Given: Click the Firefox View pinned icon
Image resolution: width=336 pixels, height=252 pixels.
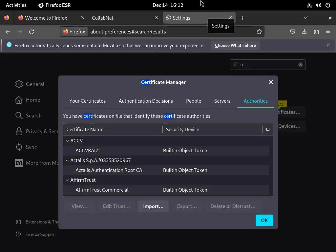Looking at the screenshot, I should point(7,18).
